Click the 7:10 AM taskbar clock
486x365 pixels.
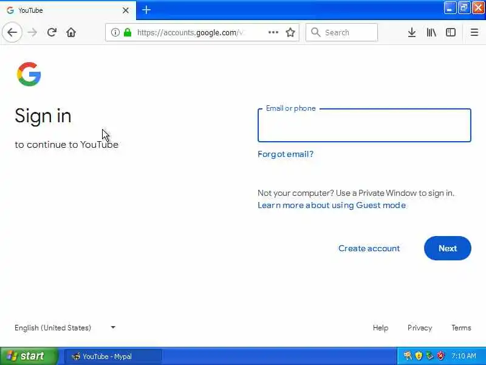[x=464, y=356]
